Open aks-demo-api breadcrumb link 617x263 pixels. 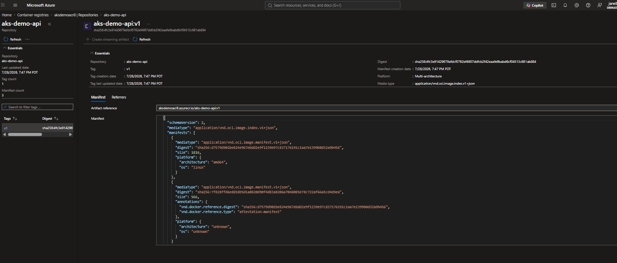coord(115,15)
